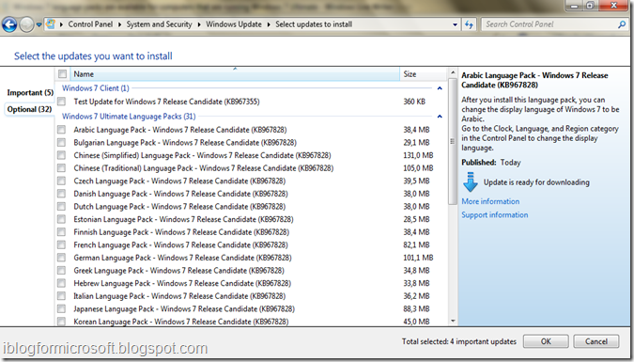Open the Support information link
This screenshot has width=634, height=362.
point(494,215)
